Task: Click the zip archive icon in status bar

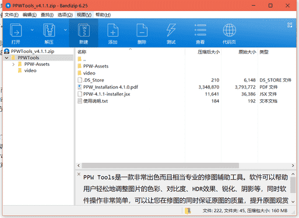Action: click(x=188, y=210)
